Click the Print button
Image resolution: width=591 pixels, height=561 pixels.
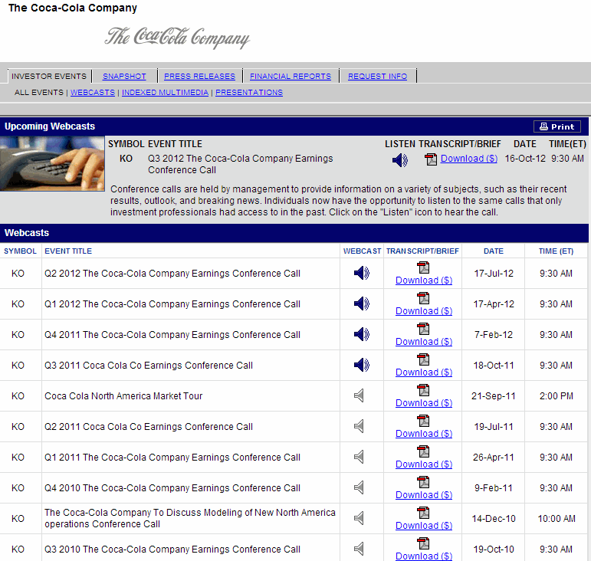point(557,126)
